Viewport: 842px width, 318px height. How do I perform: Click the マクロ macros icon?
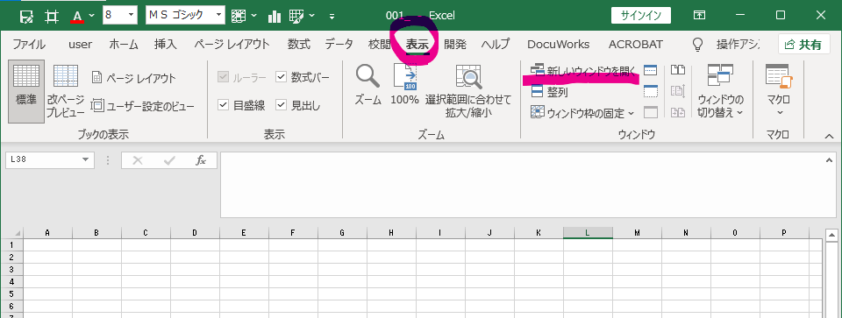point(779,75)
